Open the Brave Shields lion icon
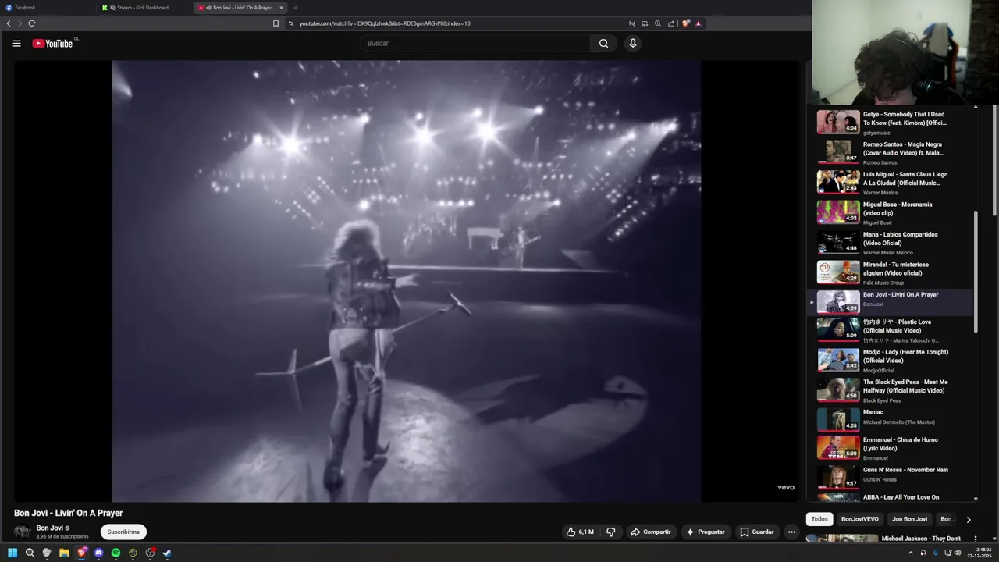This screenshot has height=562, width=999. 686,23
